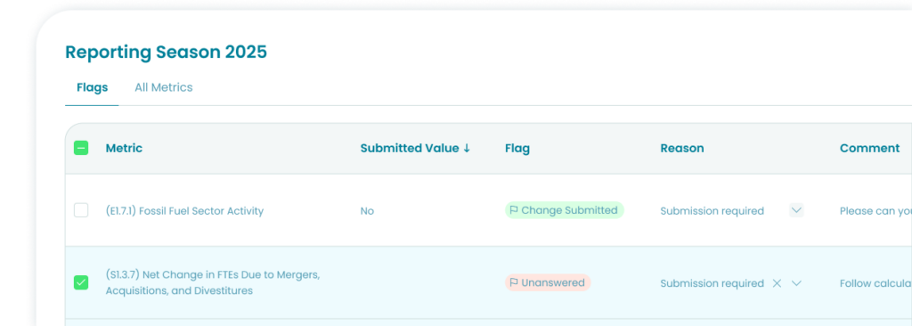Image resolution: width=912 pixels, height=326 pixels.
Task: Check the Fossil Fuel Sector Activity row checkbox
Action: point(81,211)
